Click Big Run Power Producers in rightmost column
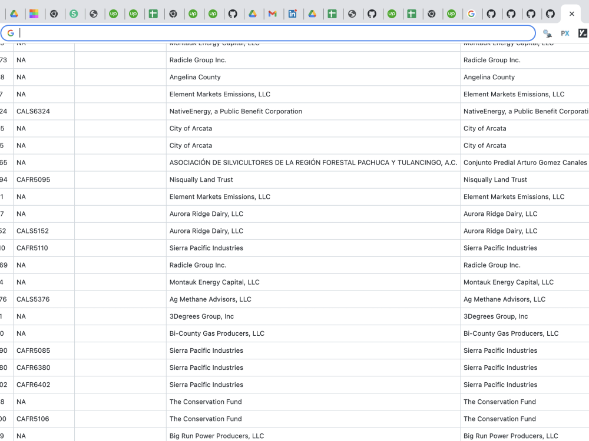Screen dimensions: 589x441 click(525, 436)
